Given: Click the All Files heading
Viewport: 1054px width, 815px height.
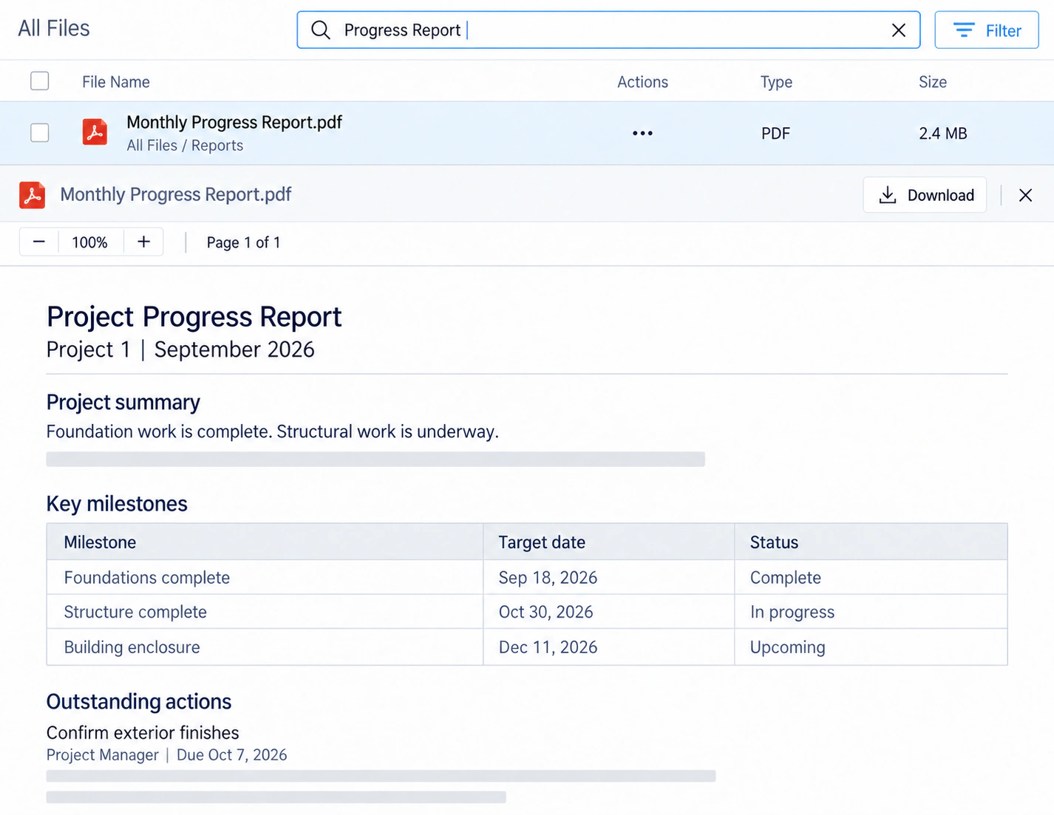Looking at the screenshot, I should click(54, 28).
